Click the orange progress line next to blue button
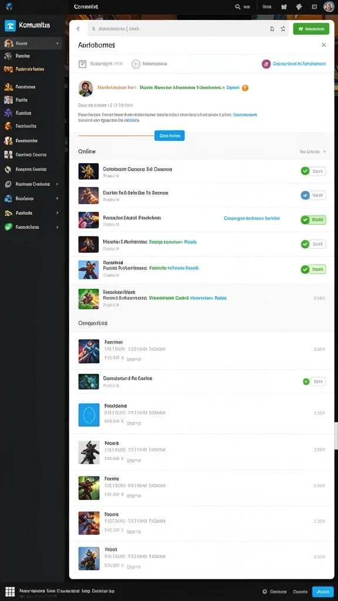Screen dimensions: 338x601 click(x=116, y=136)
